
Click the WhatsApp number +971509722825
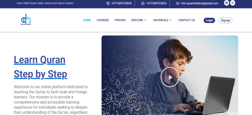(x=156, y=3)
